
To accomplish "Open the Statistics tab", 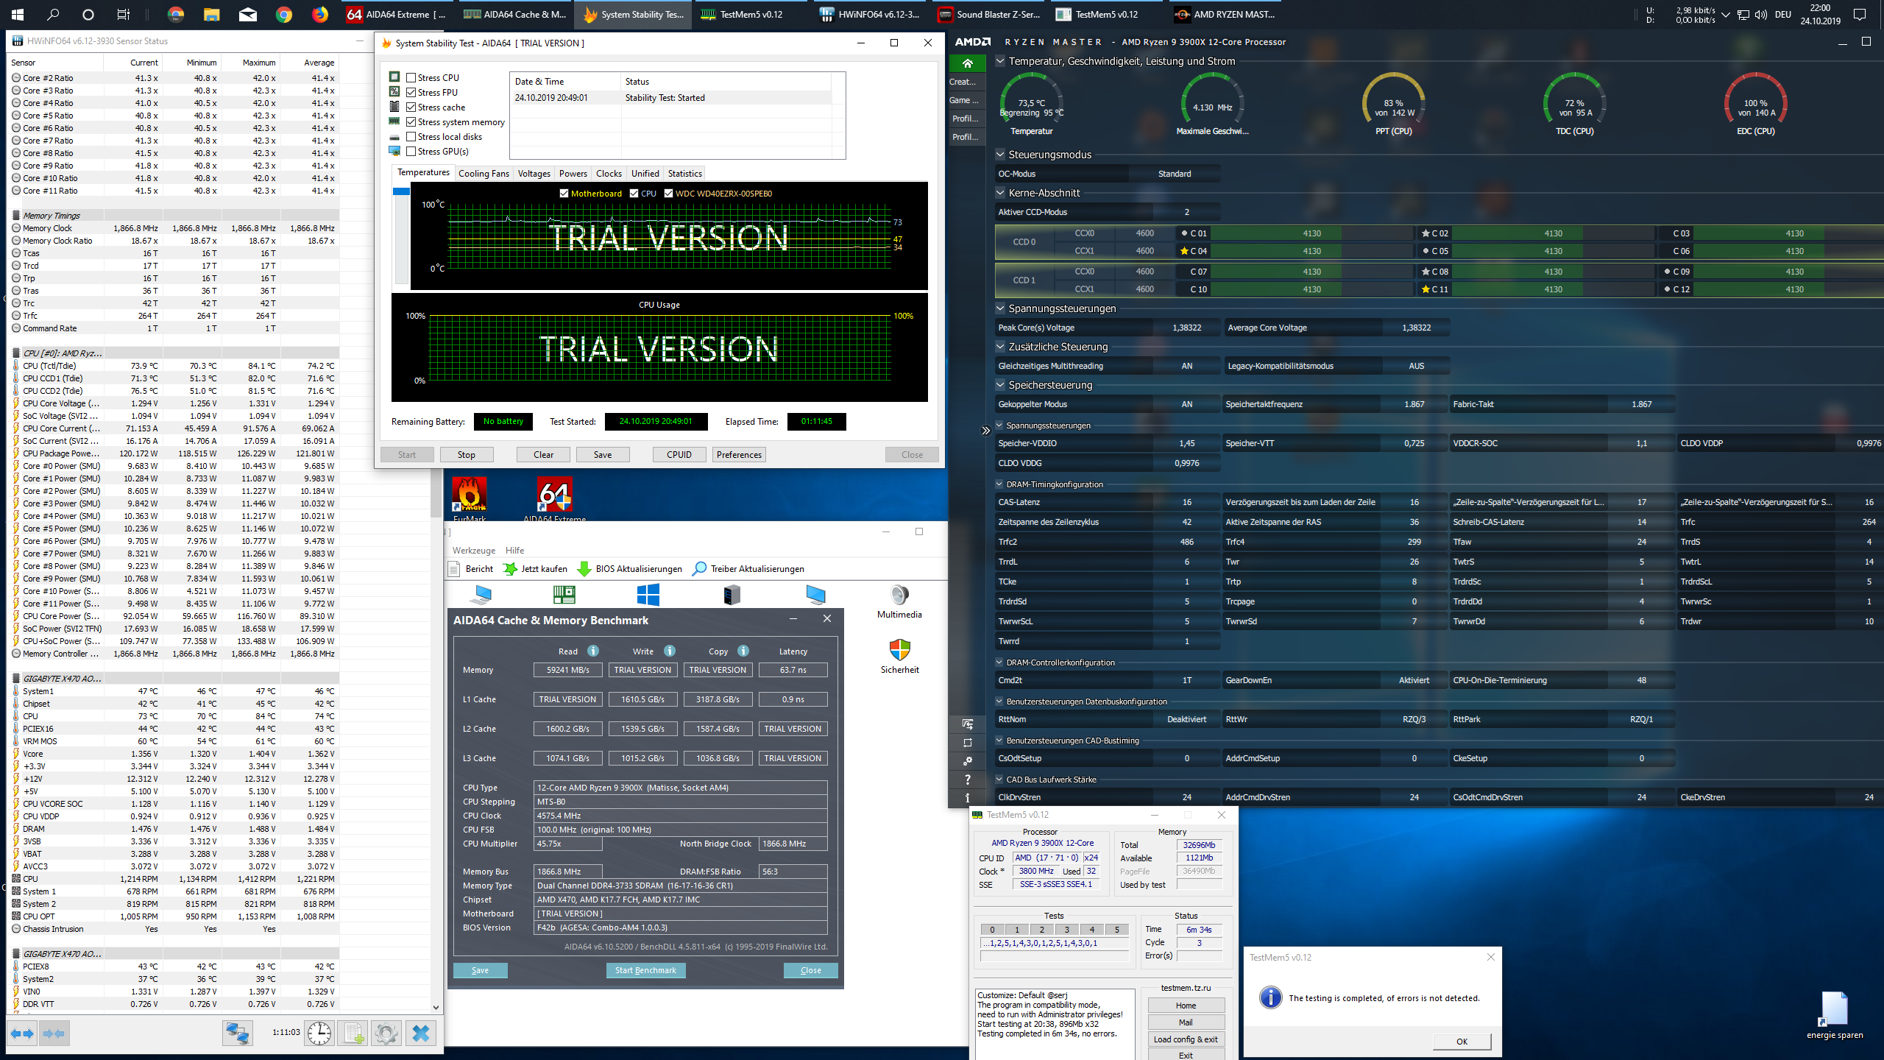I will tap(684, 174).
